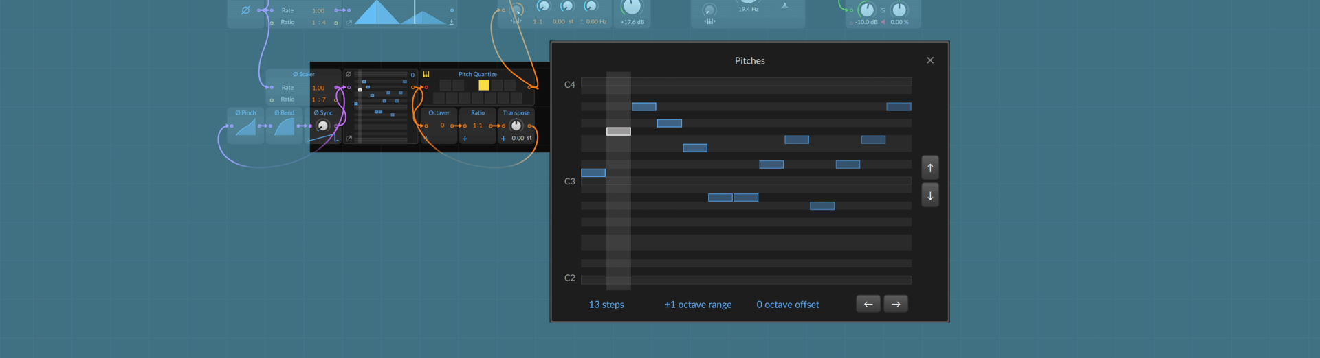Click the top ratio value 1:1

pyautogui.click(x=538, y=22)
